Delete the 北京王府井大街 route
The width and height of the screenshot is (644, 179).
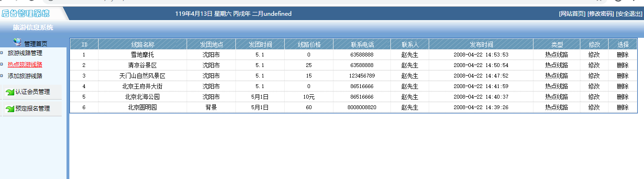622,86
